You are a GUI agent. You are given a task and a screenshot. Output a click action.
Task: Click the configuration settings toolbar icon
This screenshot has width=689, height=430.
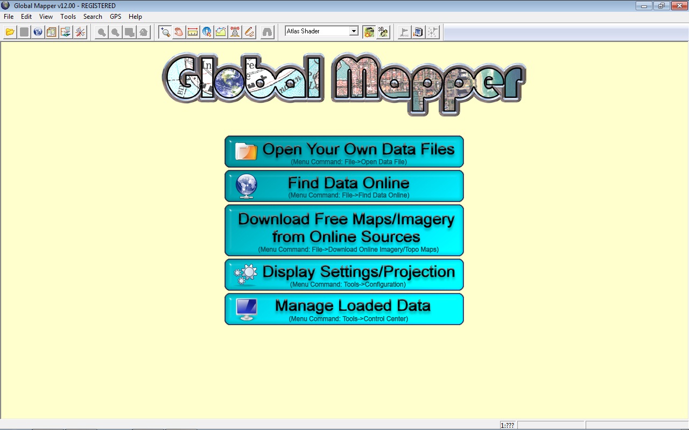80,32
